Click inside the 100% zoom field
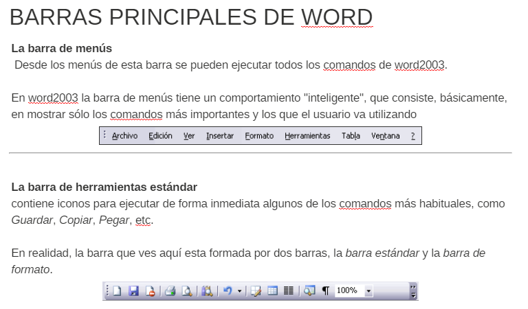This screenshot has width=528, height=309. tap(349, 291)
